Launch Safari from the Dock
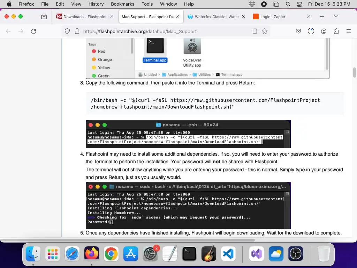The width and height of the screenshot is (357, 268). tap(72, 254)
